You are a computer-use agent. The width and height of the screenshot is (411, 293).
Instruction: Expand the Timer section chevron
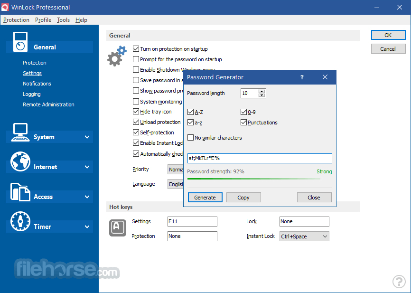[x=87, y=227]
